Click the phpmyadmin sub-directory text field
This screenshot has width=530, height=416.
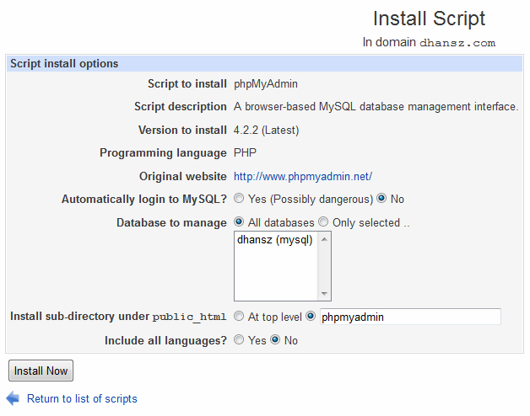410,317
